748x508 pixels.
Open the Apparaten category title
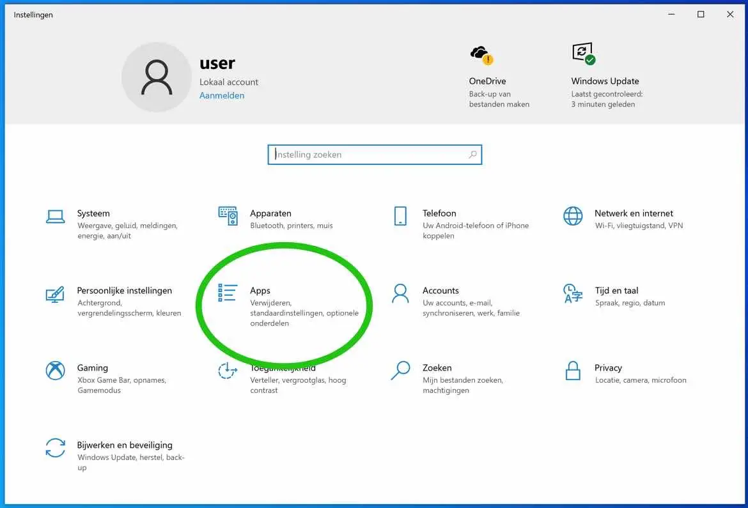coord(270,213)
